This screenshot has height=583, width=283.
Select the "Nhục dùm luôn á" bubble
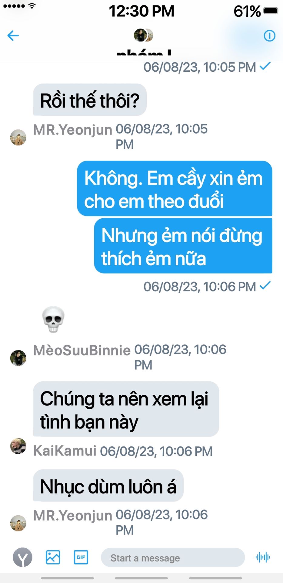pyautogui.click(x=108, y=486)
